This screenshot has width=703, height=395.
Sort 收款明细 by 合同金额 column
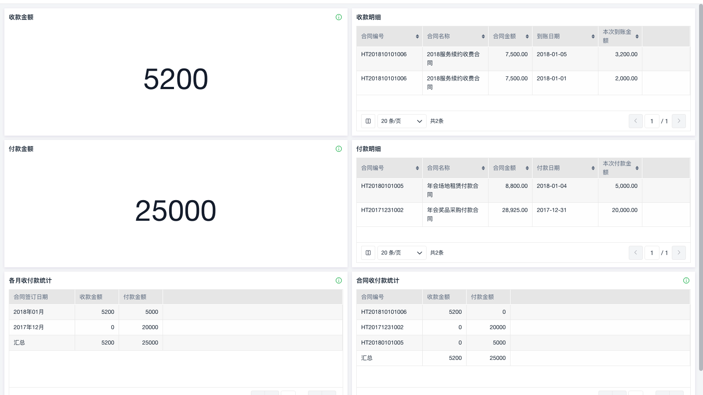click(527, 36)
